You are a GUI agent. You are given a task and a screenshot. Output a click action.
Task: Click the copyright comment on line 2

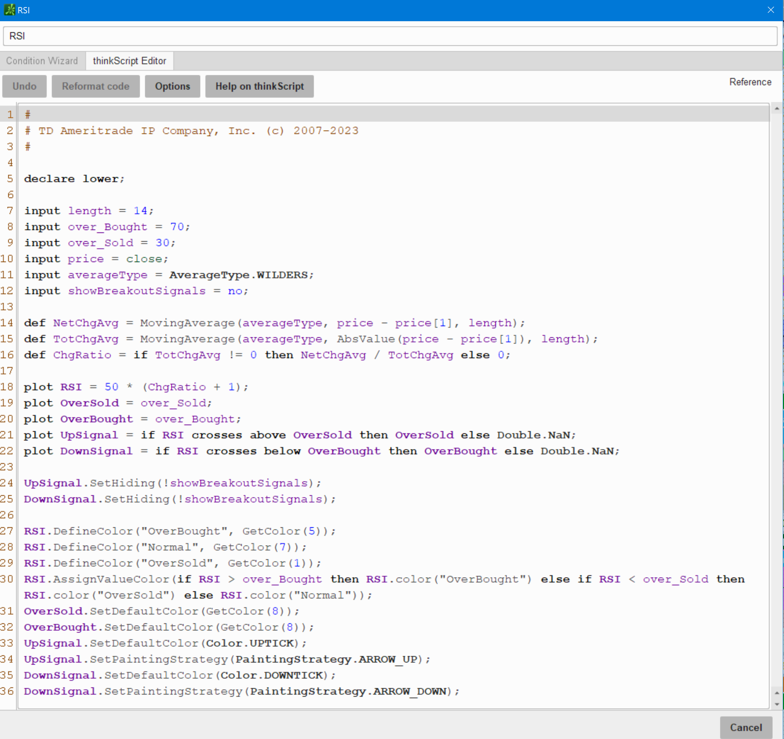click(192, 131)
